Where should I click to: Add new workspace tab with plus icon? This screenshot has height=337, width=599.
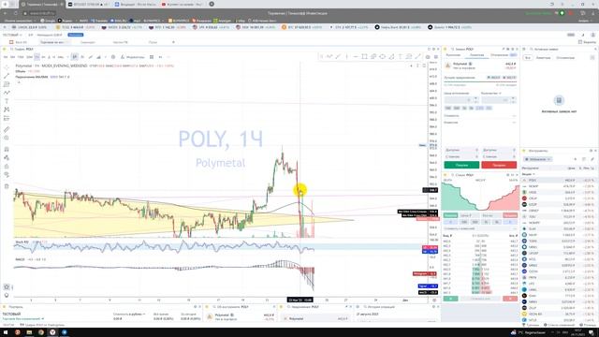tap(173, 42)
